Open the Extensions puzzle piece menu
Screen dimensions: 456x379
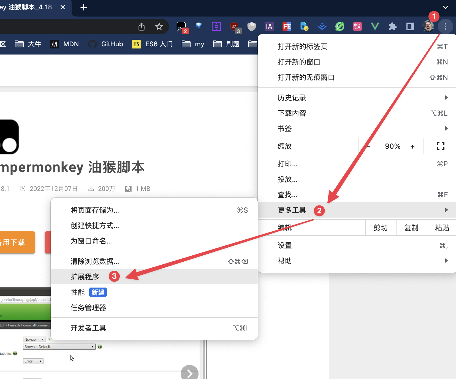click(392, 27)
